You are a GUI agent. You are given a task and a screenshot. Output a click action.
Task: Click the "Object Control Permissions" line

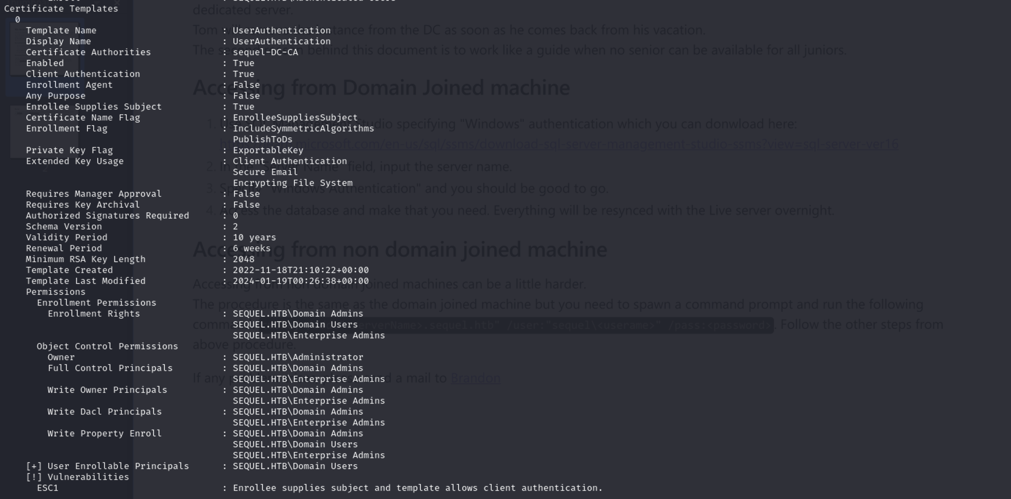[107, 346]
